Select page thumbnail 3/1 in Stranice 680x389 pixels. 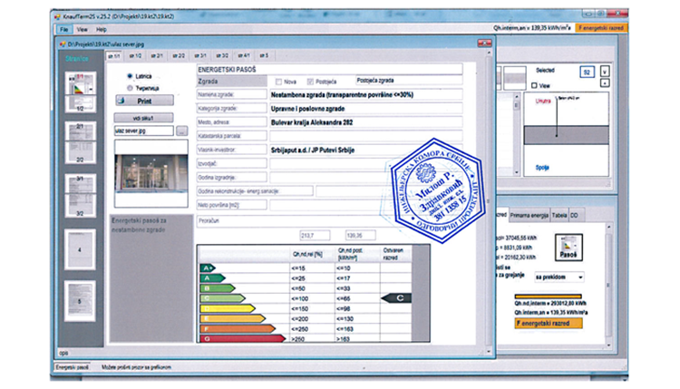(x=80, y=184)
